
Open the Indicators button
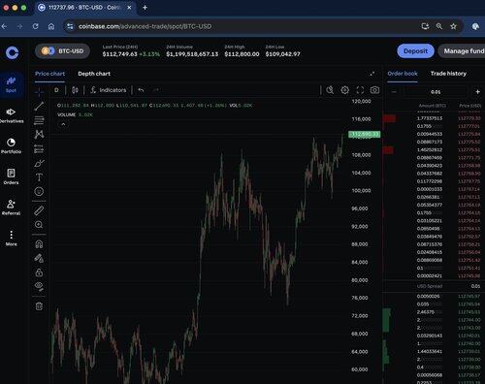[109, 90]
